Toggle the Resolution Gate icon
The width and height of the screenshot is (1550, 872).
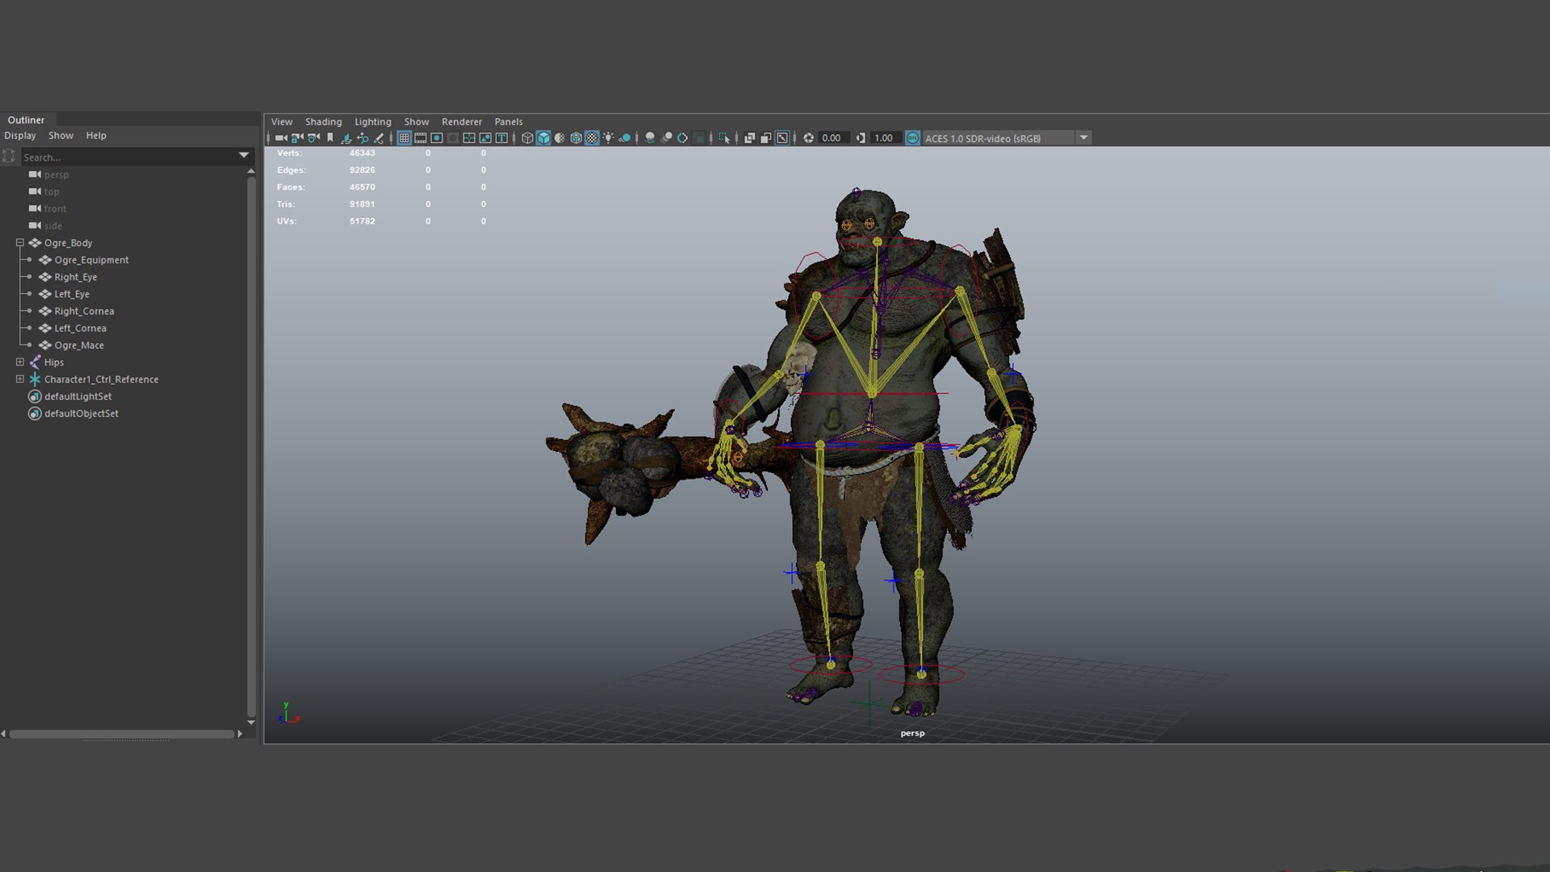(x=437, y=138)
